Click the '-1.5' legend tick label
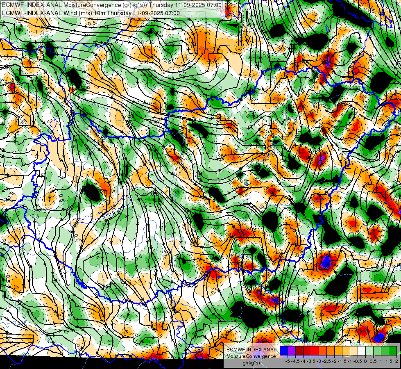401x369 pixels. (342, 361)
